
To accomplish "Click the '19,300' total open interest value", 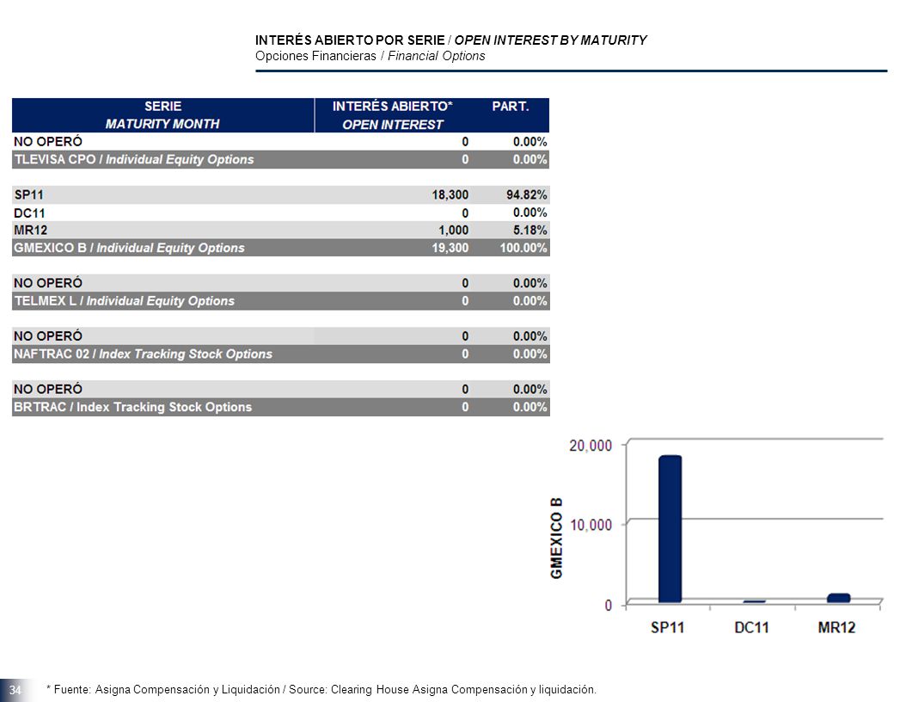I will coord(450,248).
